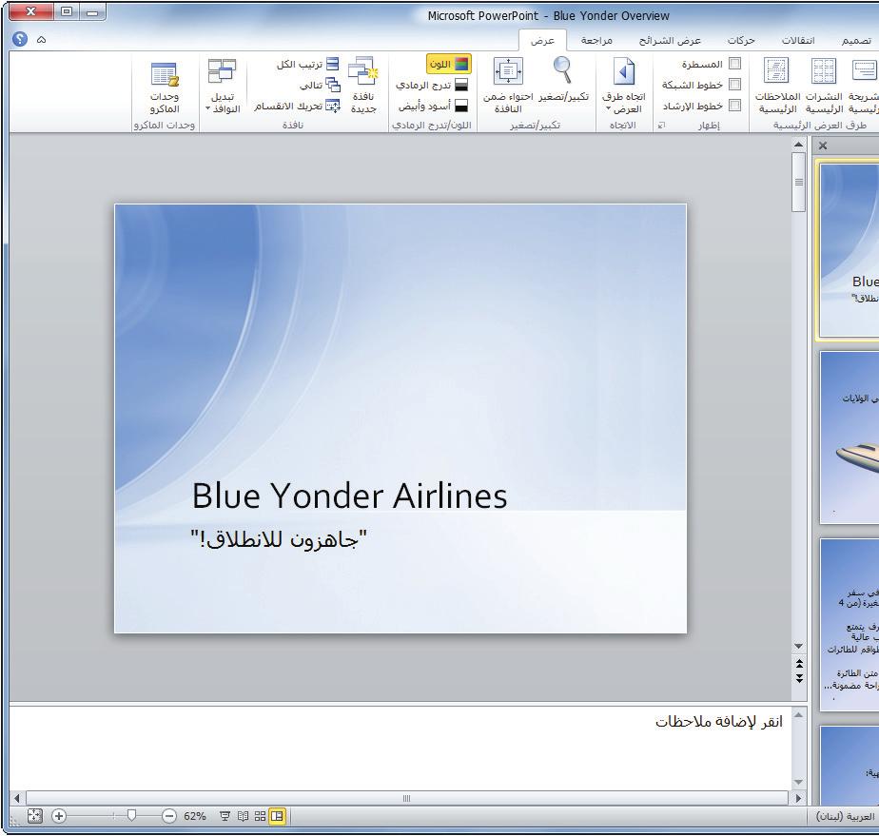The image size is (879, 836).
Task: Switch to the Transitions (انتقالات) tab
Action: pos(798,40)
